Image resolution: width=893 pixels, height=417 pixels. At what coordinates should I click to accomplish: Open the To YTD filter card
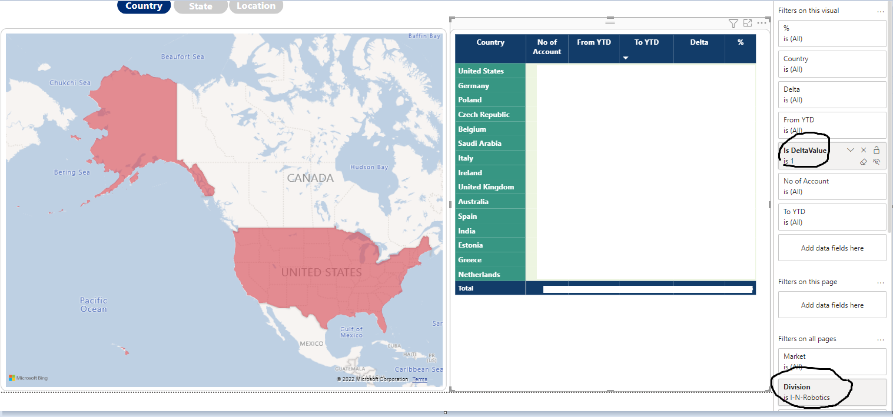pyautogui.click(x=832, y=217)
